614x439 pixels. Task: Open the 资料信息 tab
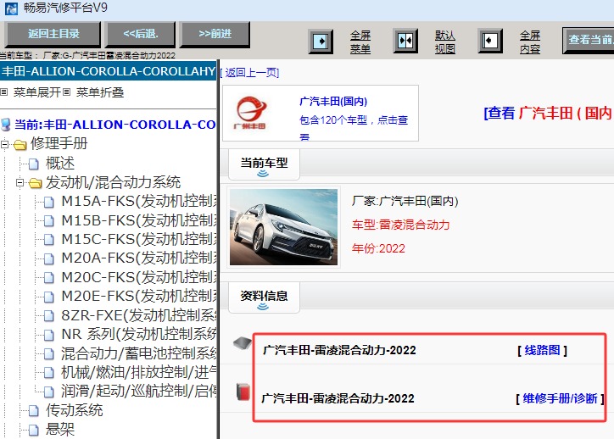coord(264,297)
